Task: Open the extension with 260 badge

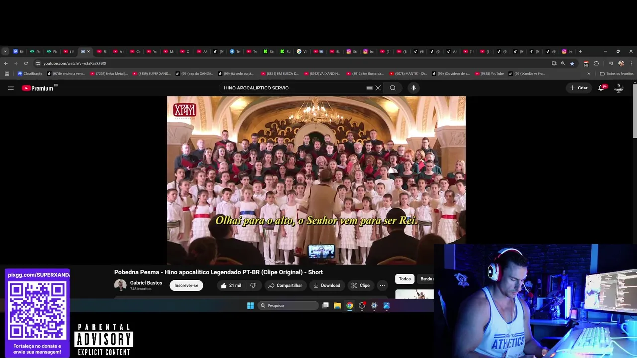Action: point(586,63)
